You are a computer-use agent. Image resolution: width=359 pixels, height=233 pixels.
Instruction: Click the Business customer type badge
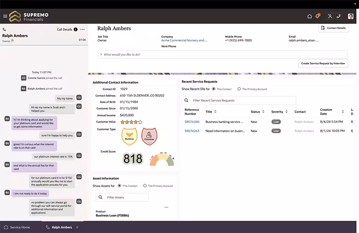[x=129, y=137]
